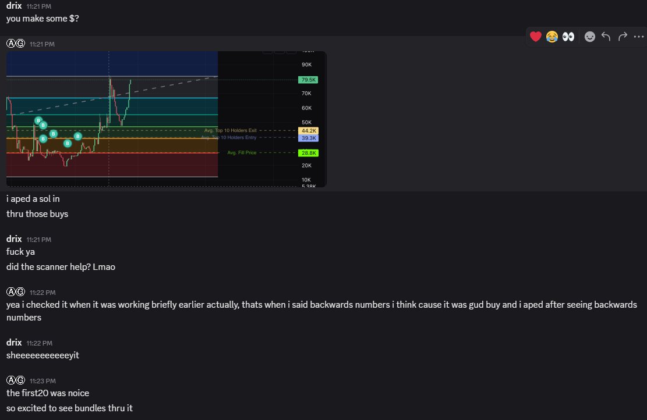Click the message 'fuck ya'
647x420 pixels.
tap(20, 252)
